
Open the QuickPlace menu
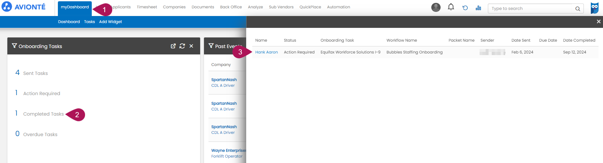click(x=310, y=7)
